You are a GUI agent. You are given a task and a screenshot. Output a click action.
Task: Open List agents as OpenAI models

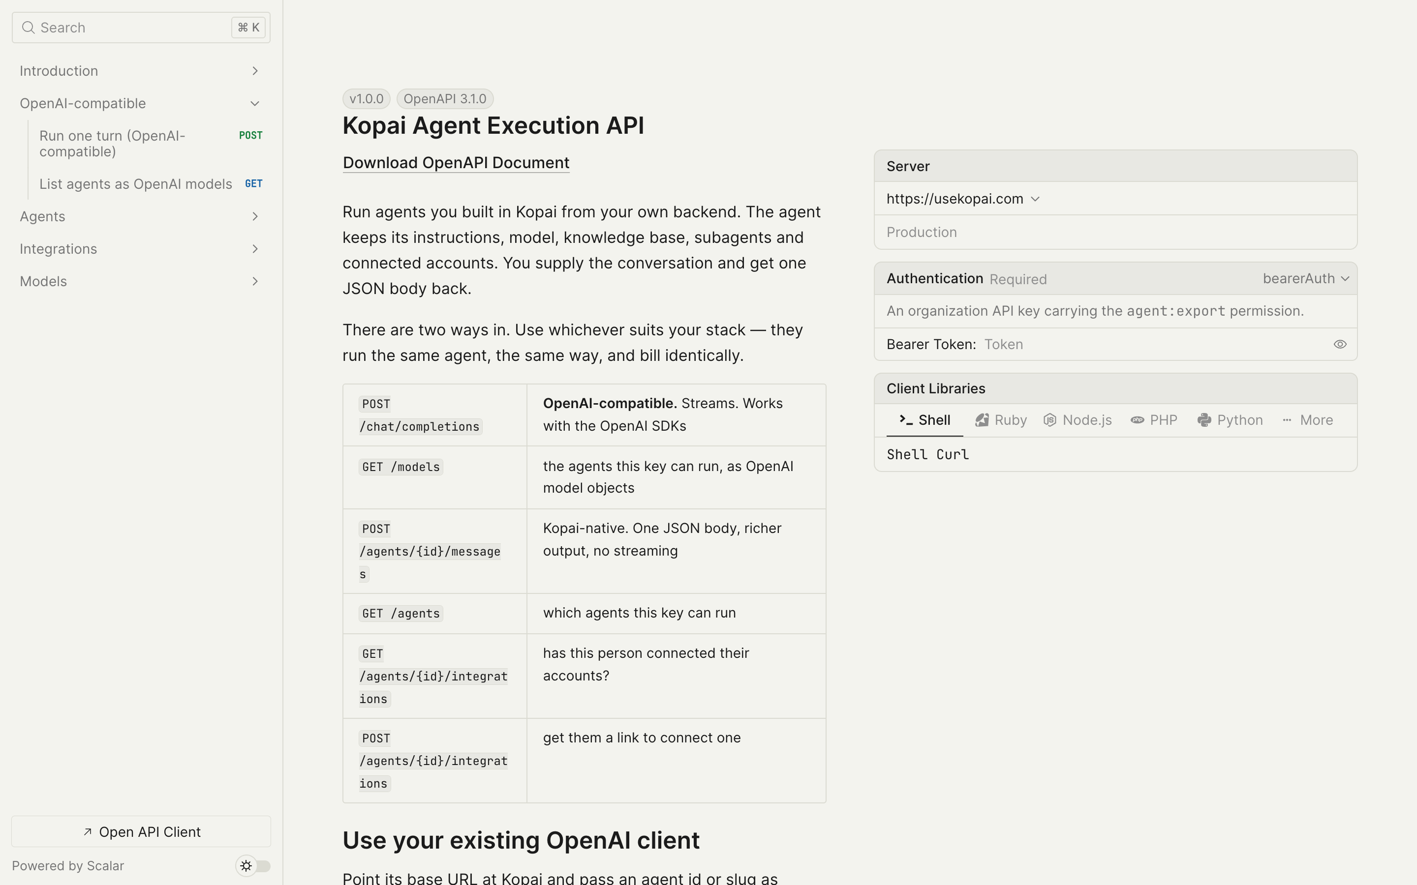(141, 184)
